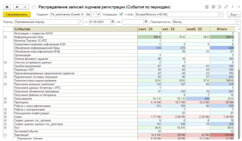Open the Периодичность dropdown
The width and height of the screenshot is (242, 141).
click(238, 22)
